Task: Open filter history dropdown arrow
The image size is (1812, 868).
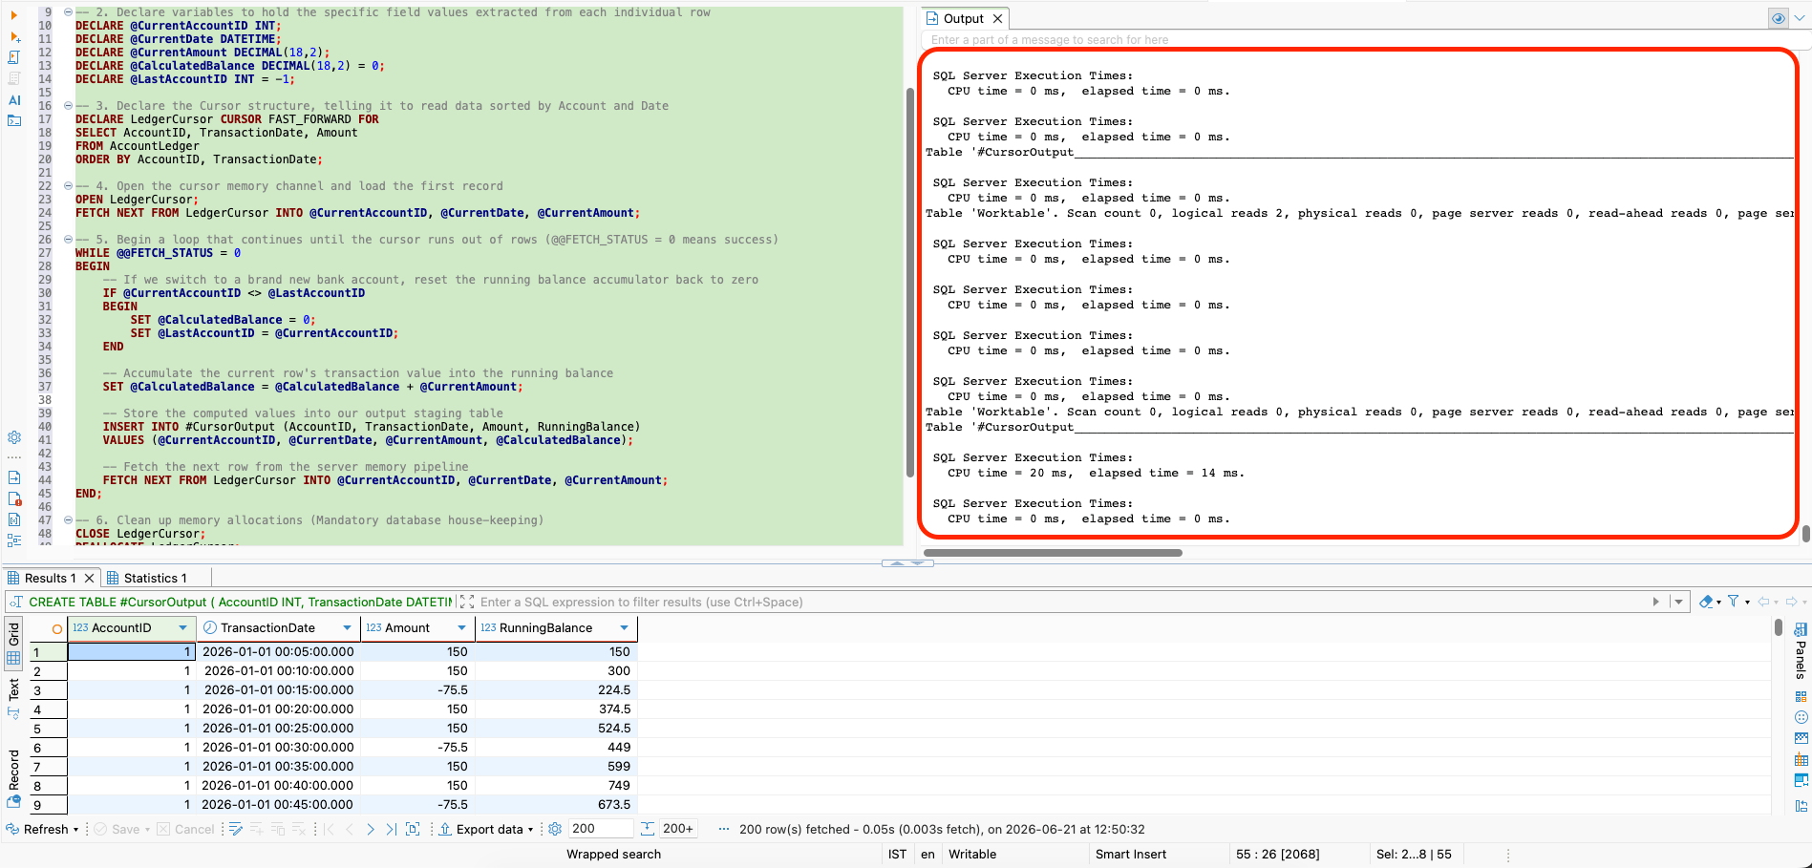Action: pos(1678,602)
